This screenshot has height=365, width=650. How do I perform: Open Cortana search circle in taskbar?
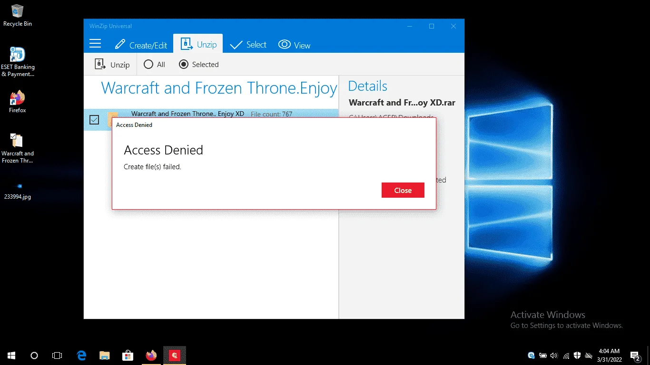pyautogui.click(x=34, y=355)
